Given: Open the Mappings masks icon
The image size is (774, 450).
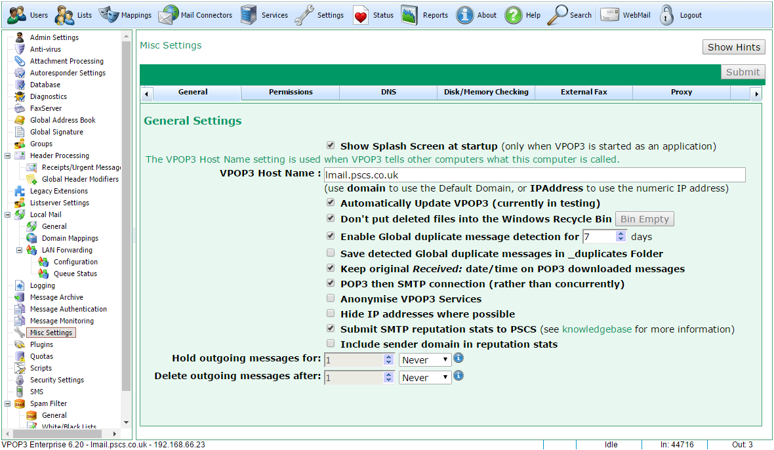Looking at the screenshot, I should coord(108,15).
